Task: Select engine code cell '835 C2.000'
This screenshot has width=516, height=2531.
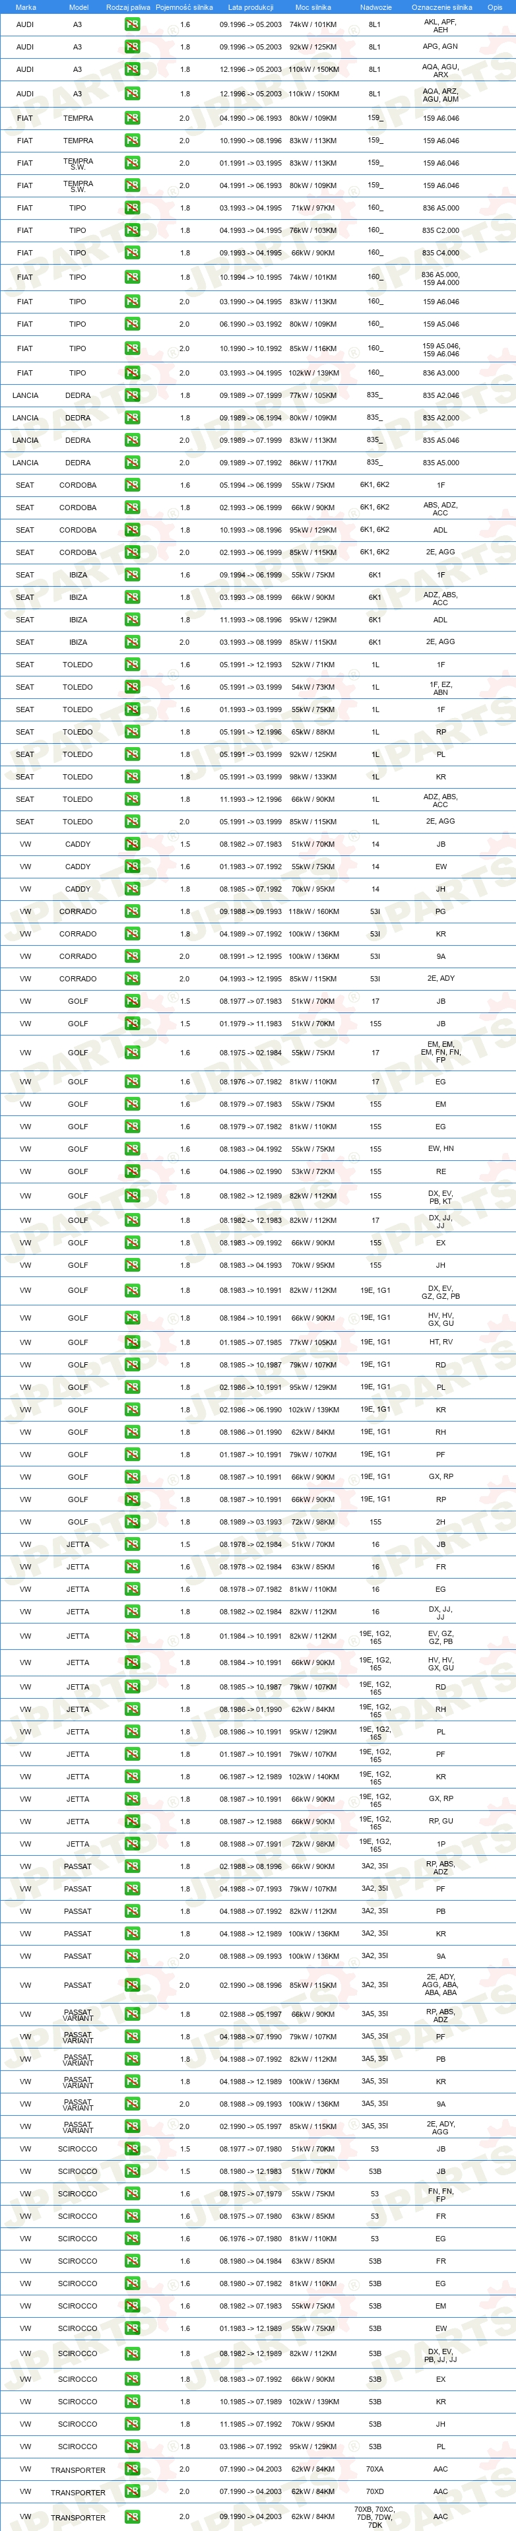Action: (440, 231)
